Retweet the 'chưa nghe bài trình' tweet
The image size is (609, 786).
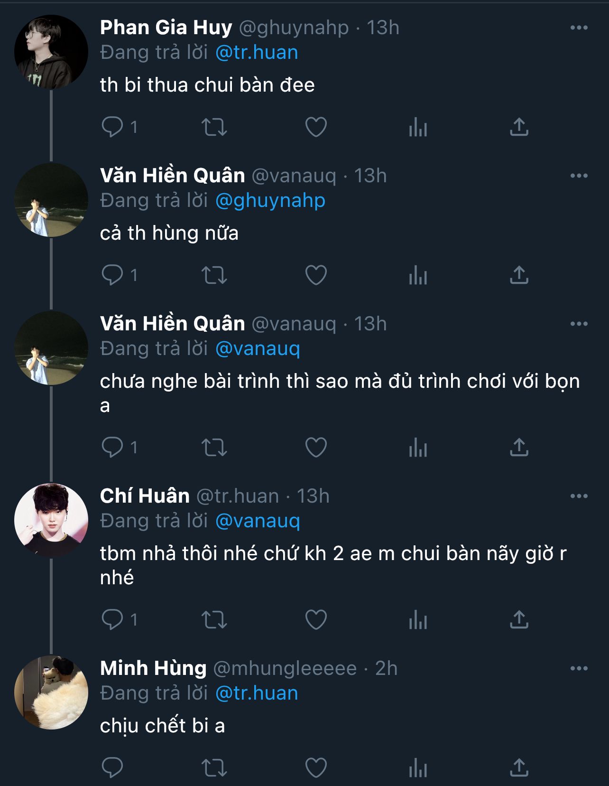(x=214, y=448)
